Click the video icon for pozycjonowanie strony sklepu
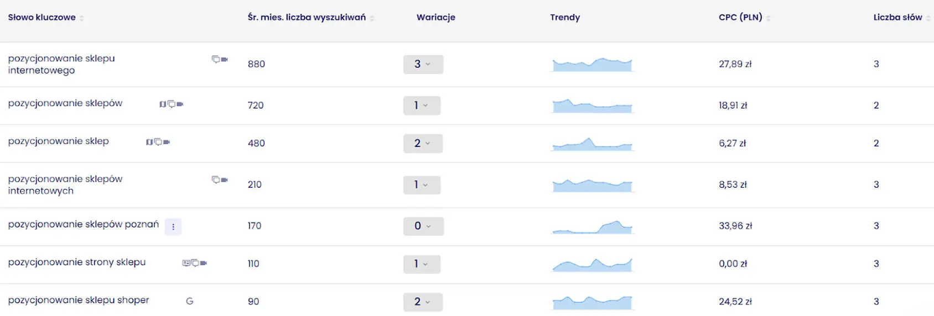This screenshot has width=934, height=316. [203, 263]
